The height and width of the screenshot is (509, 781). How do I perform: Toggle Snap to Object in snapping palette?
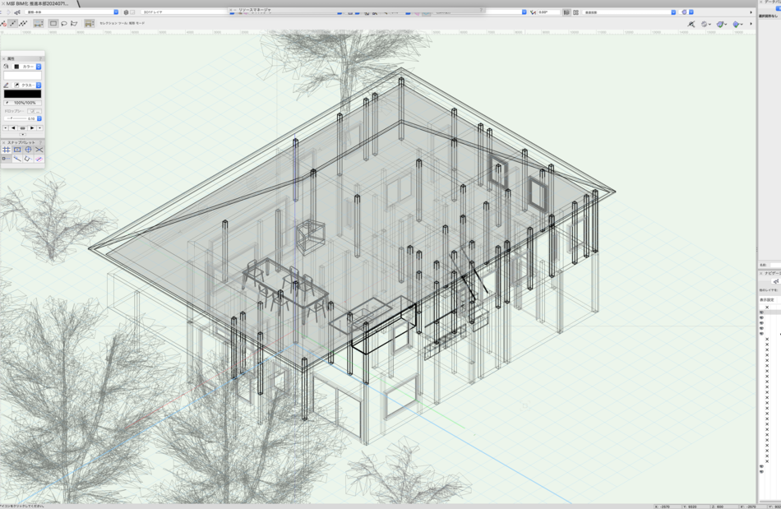[x=17, y=150]
